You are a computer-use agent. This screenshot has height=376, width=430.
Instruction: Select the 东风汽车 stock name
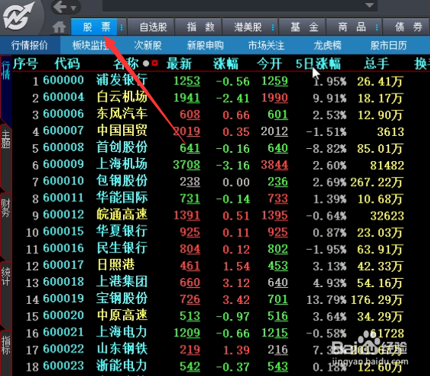(122, 114)
